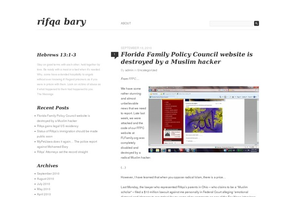Open MyPetJawa does it again post
This screenshot has height=197, width=296.
pos(67,144)
